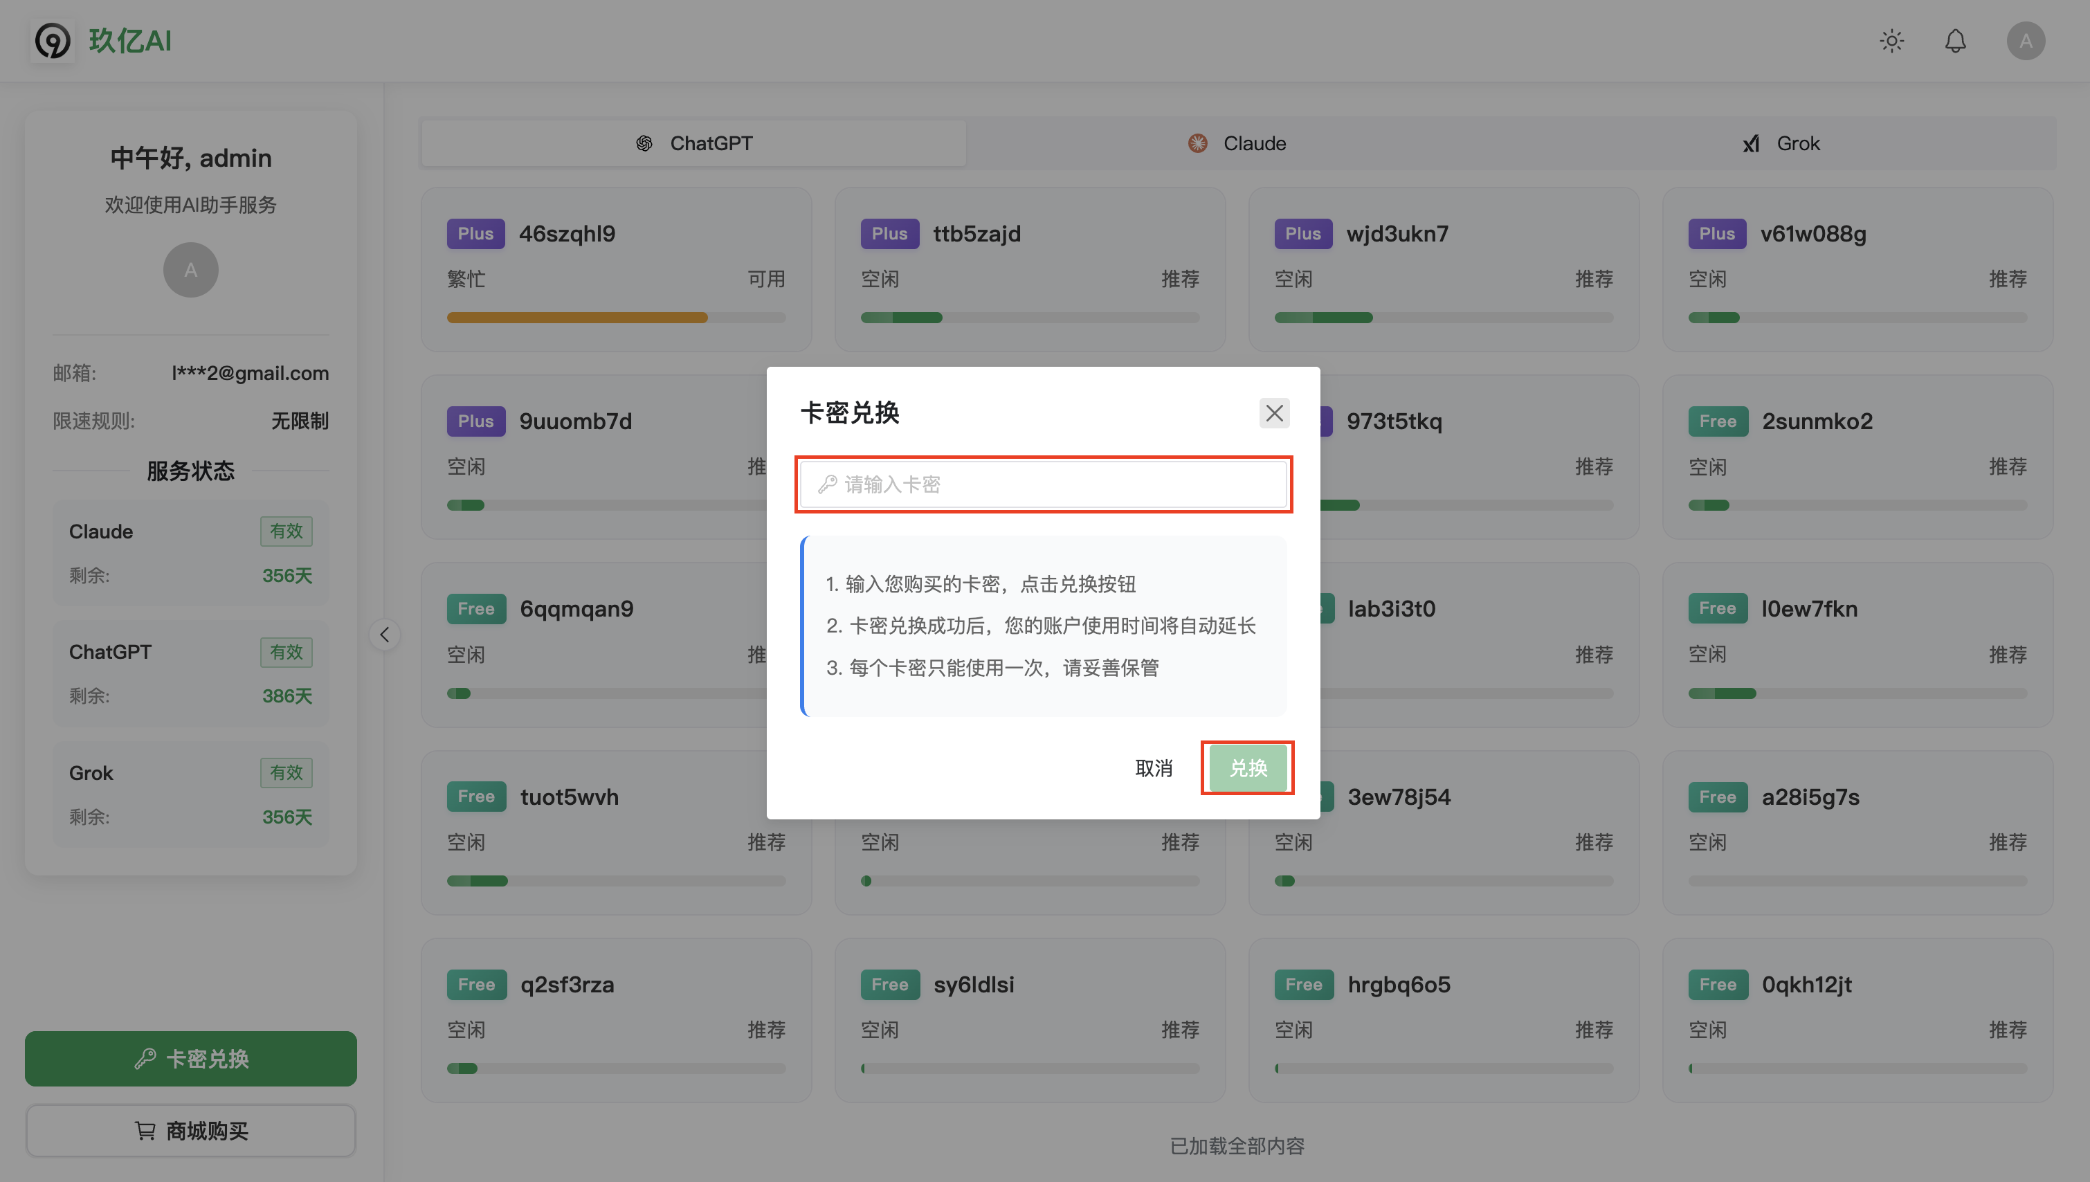Switch to the Claude tab
The height and width of the screenshot is (1182, 2090).
pyautogui.click(x=1238, y=143)
